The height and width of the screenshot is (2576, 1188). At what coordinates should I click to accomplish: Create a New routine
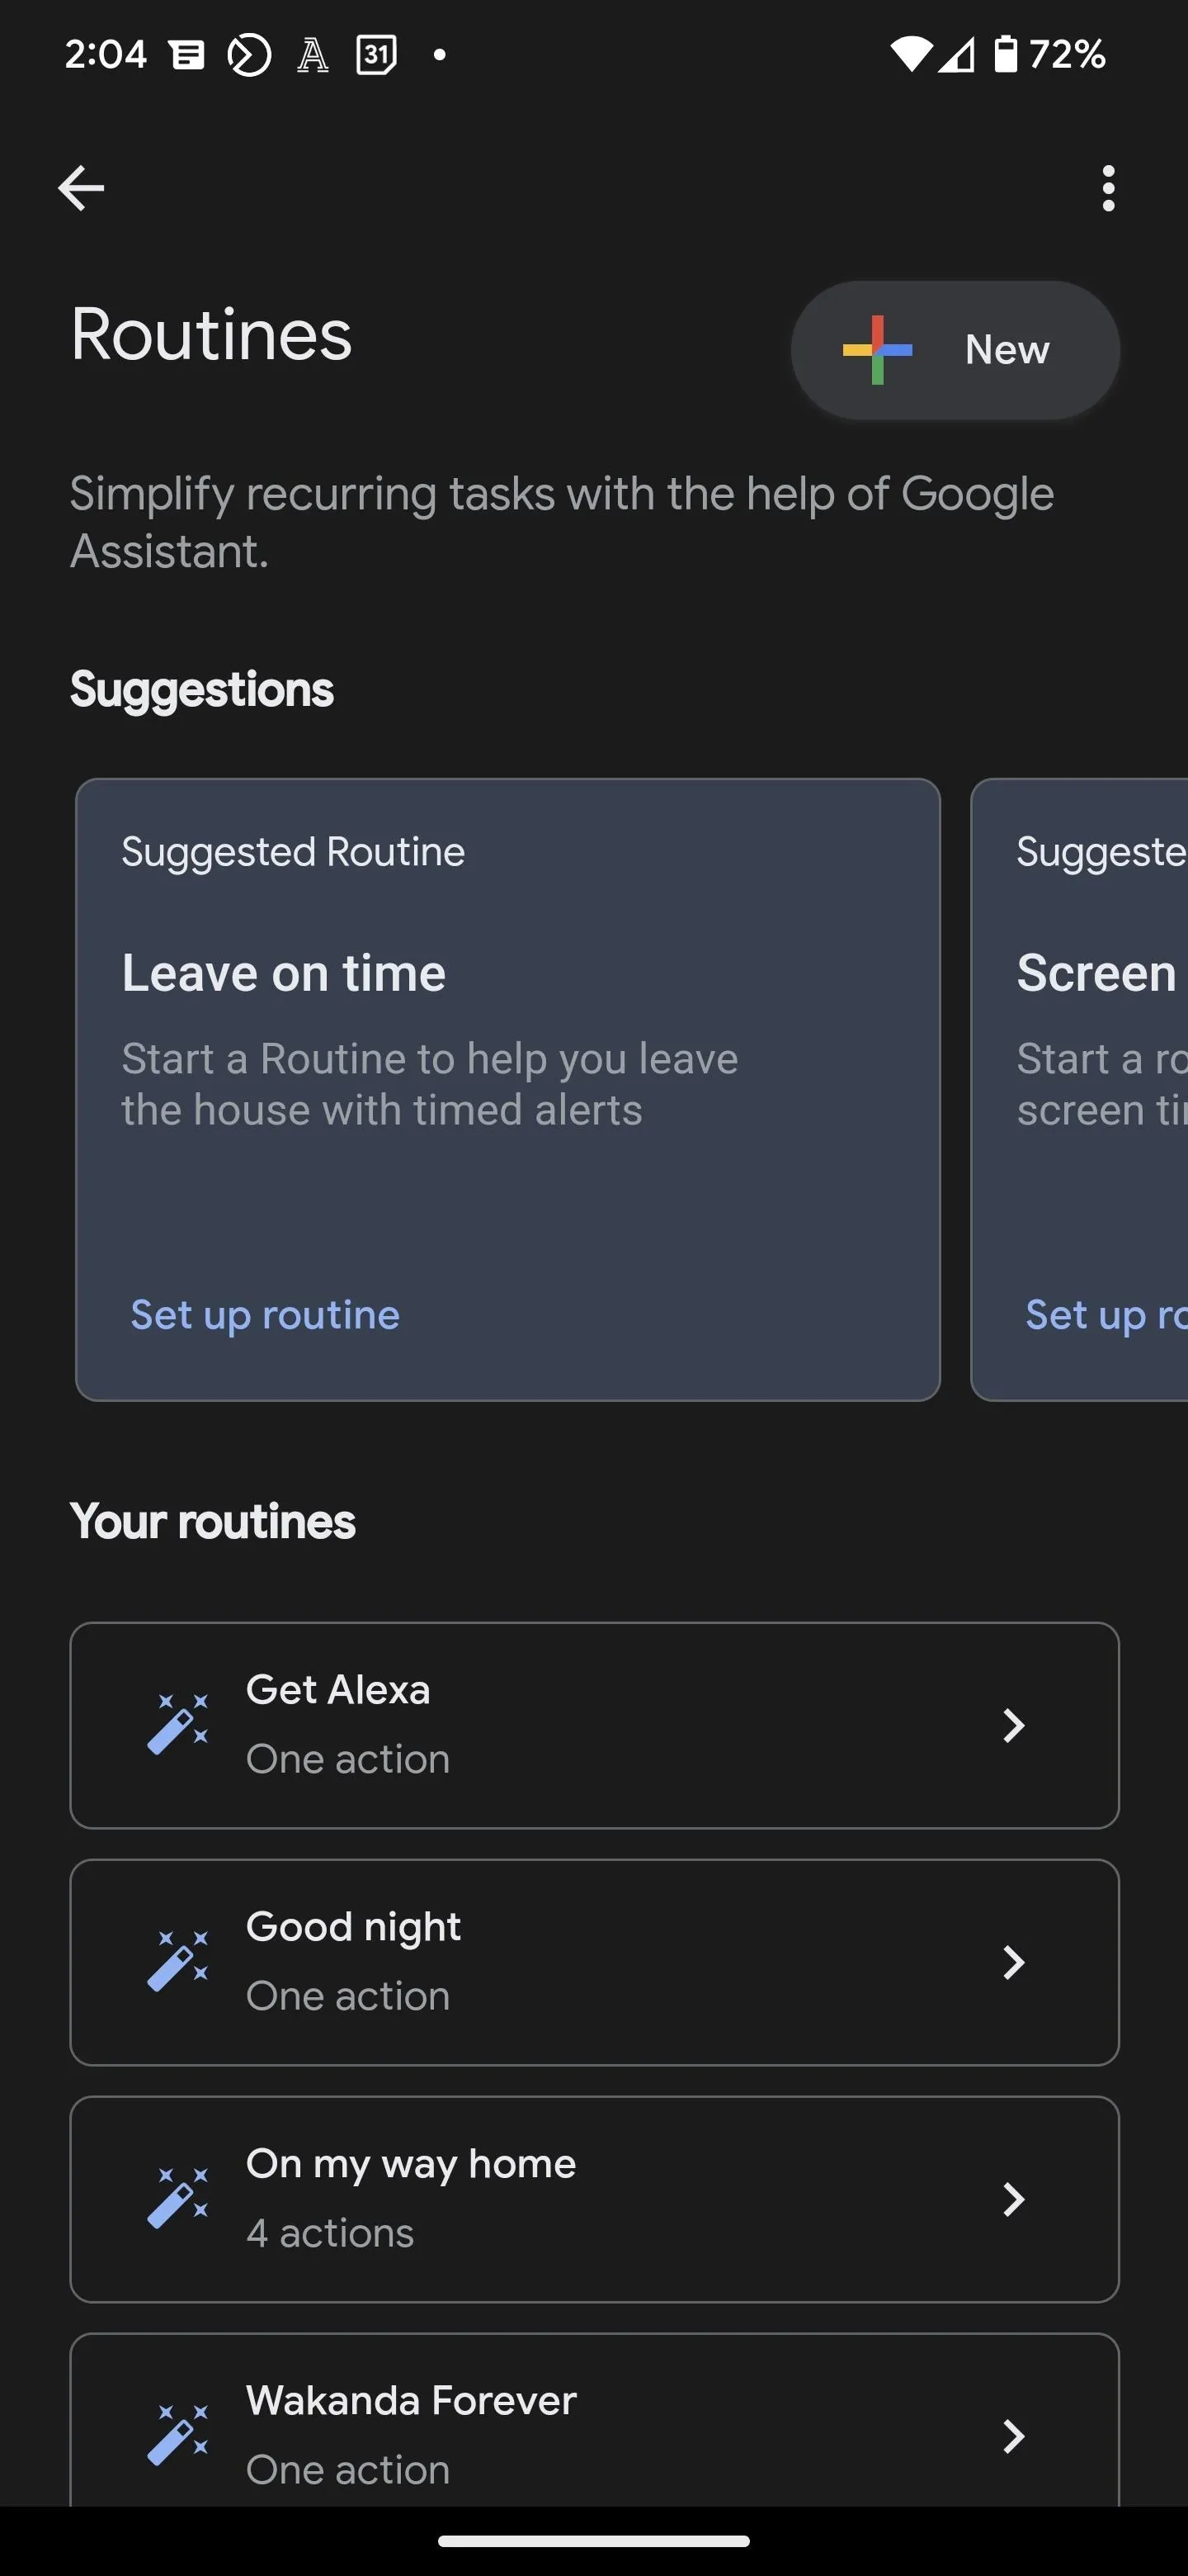(x=955, y=350)
